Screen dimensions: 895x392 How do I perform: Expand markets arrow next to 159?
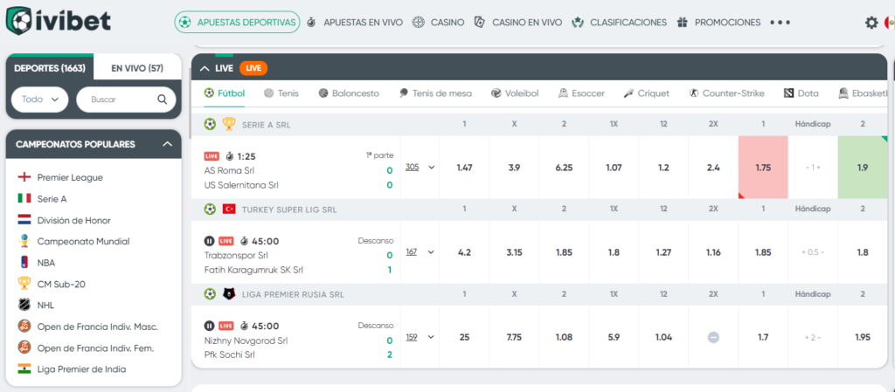[x=431, y=337]
